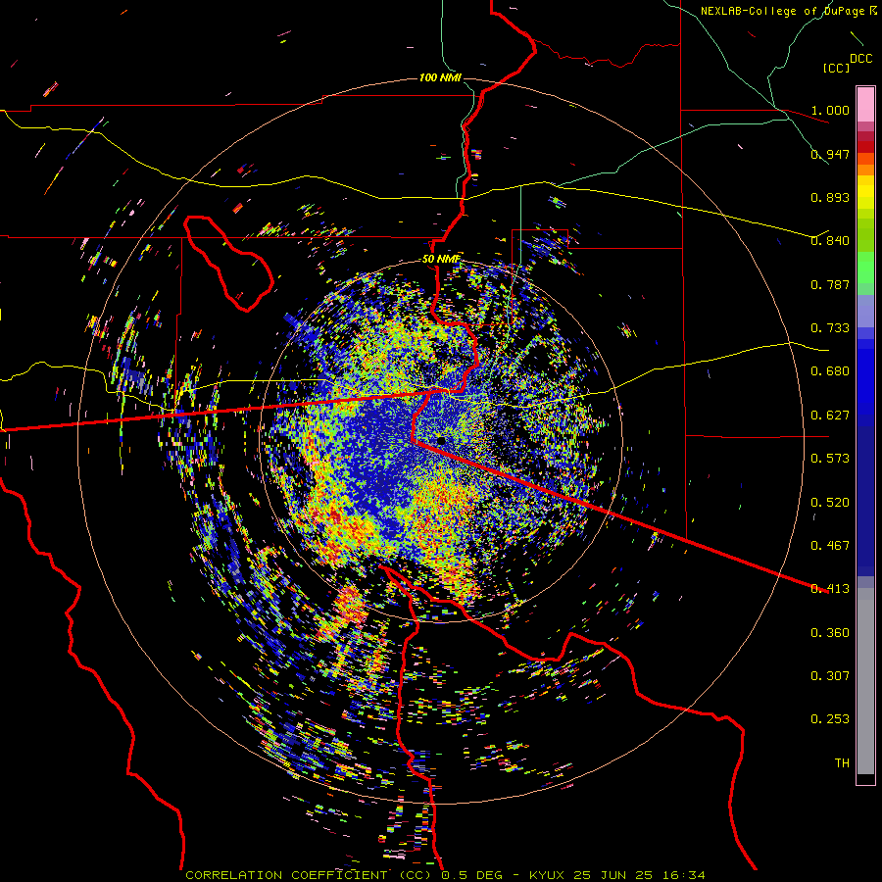Click the 0.627 scale value
This screenshot has width=882, height=882.
coord(830,416)
